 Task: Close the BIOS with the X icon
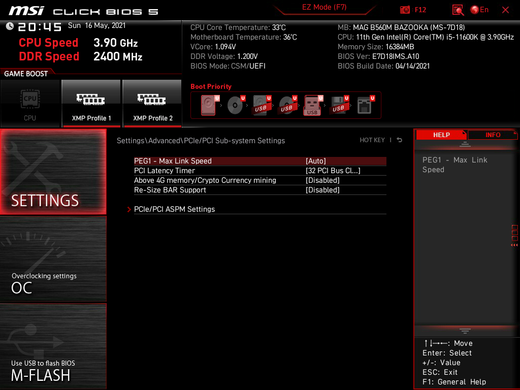click(505, 10)
